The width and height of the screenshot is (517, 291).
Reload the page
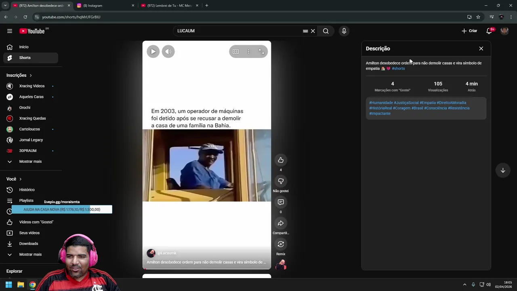(x=25, y=17)
